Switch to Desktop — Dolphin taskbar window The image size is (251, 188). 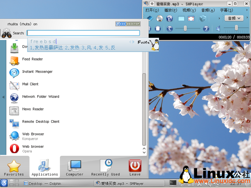point(42,183)
